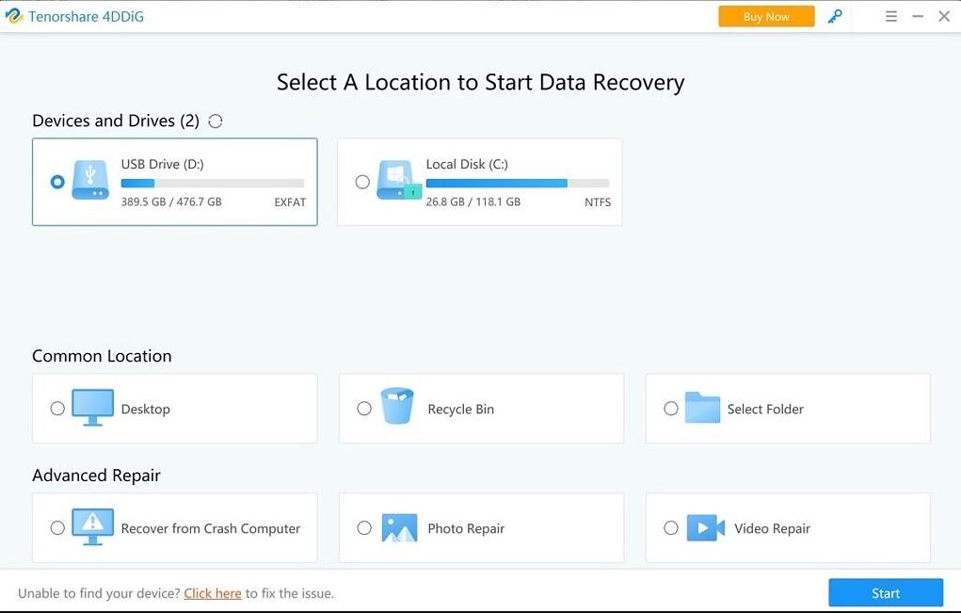Screen dimensions: 961x613
Task: Click the 'Desktop' label text
Action: pos(146,409)
